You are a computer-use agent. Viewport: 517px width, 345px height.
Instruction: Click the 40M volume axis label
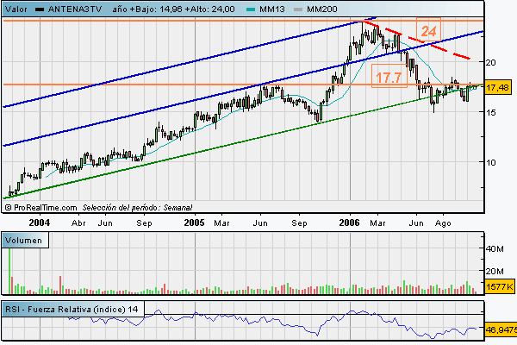click(x=495, y=249)
